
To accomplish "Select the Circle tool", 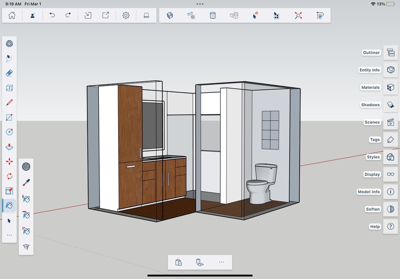I will [9, 132].
